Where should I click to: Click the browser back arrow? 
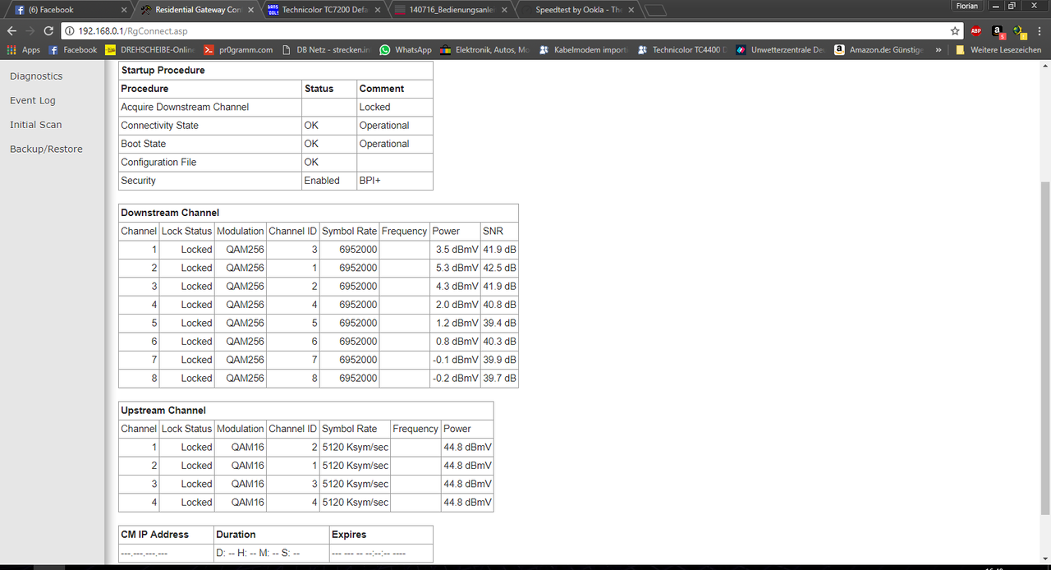(11, 30)
